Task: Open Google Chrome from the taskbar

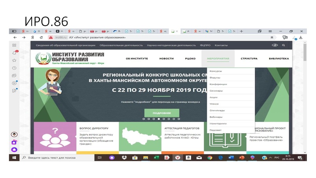Action: coord(210,157)
